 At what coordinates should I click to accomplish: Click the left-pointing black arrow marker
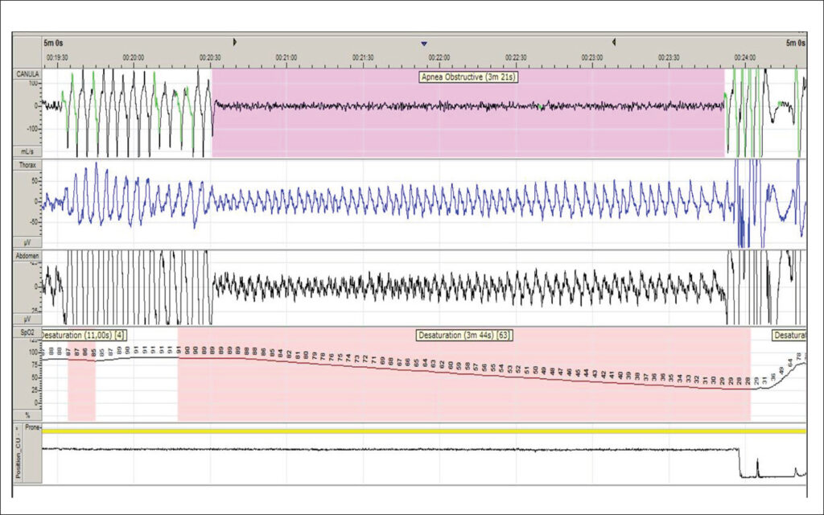pyautogui.click(x=614, y=42)
